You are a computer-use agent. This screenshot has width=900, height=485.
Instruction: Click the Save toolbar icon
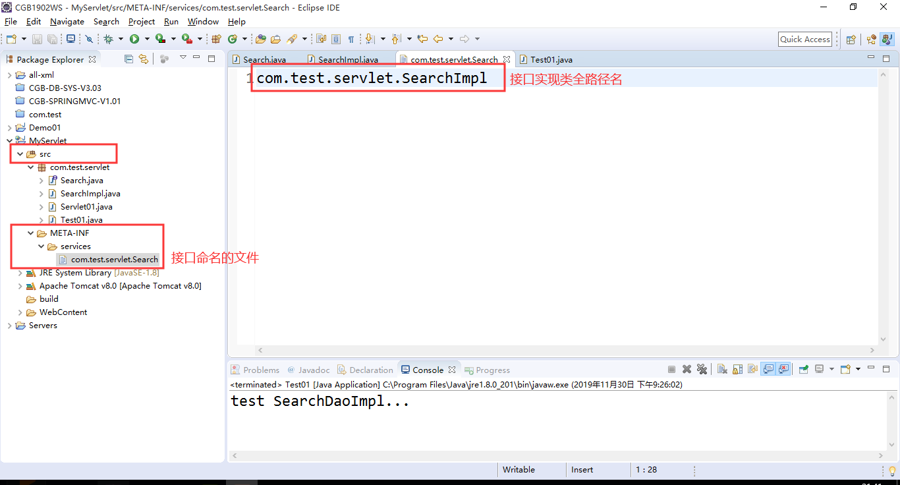[x=37, y=40]
